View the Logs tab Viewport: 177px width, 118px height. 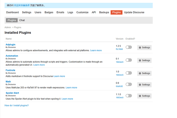(x=70, y=12)
